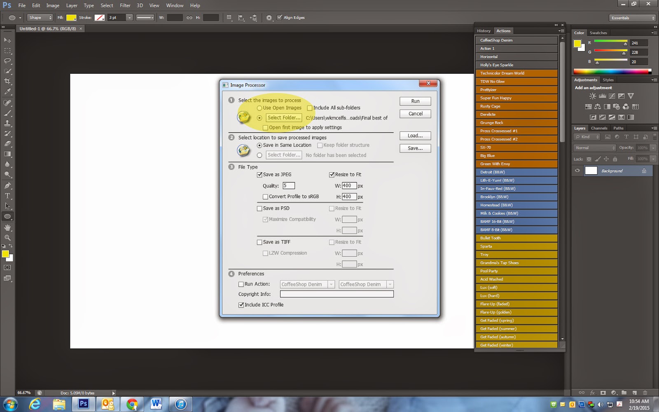Check Save as PSD

[259, 208]
